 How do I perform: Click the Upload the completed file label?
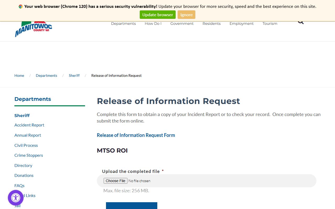(x=131, y=171)
